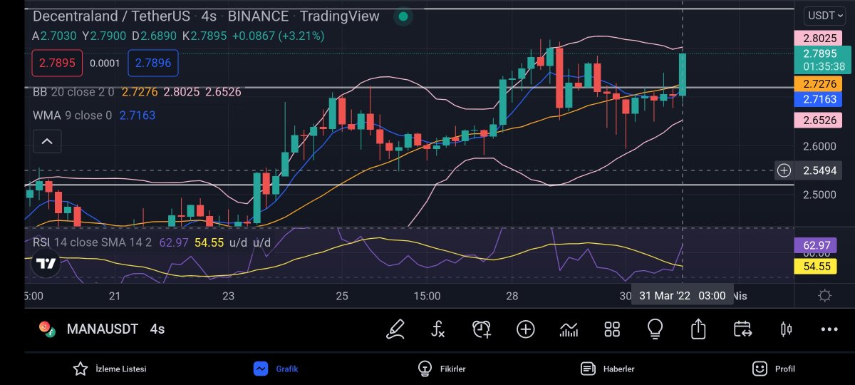Switch to the Haberler tab
Screen dimensions: 855x385
pyautogui.click(x=608, y=369)
